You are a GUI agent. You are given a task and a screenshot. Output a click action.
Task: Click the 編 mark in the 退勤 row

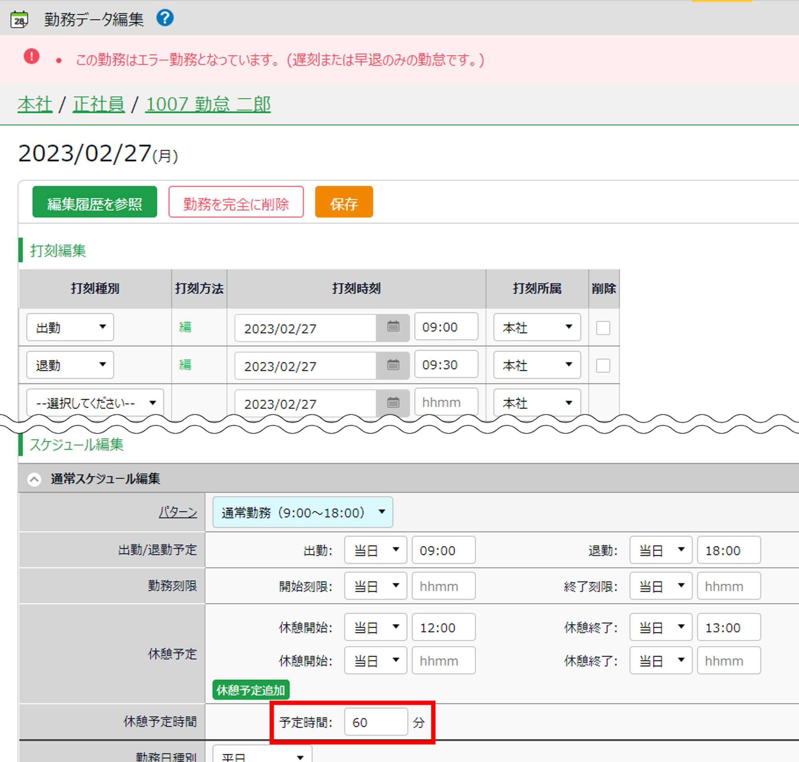185,365
